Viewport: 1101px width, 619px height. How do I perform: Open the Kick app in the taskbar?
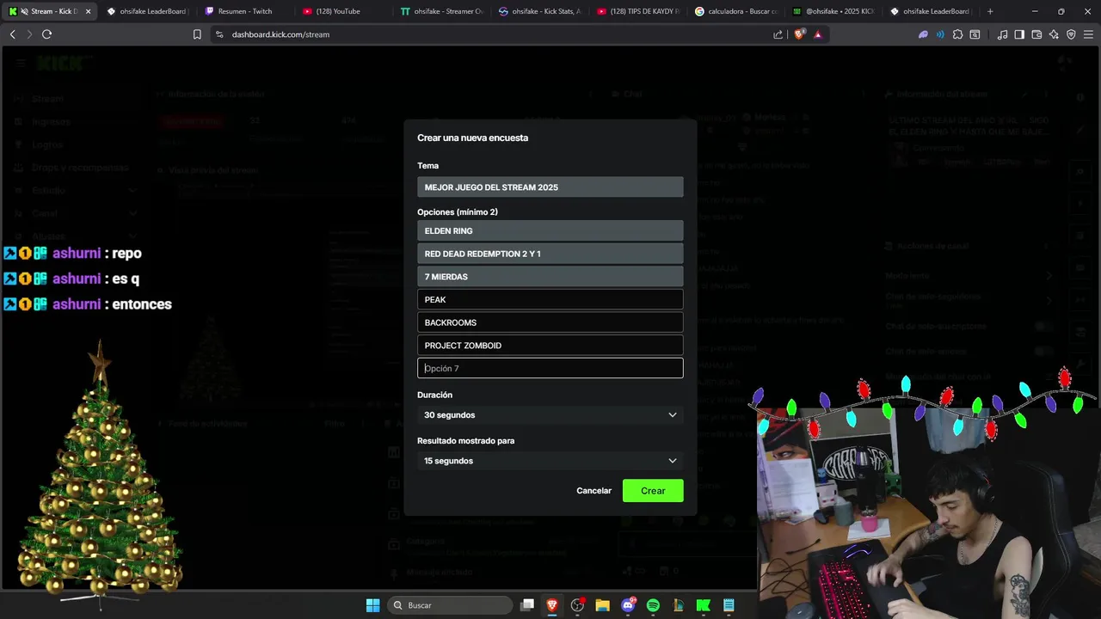pyautogui.click(x=704, y=605)
